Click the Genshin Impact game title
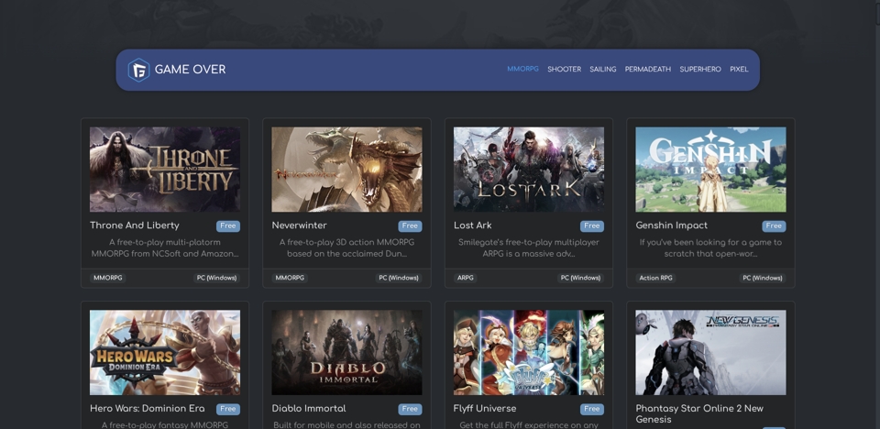This screenshot has height=429, width=880. 671,225
